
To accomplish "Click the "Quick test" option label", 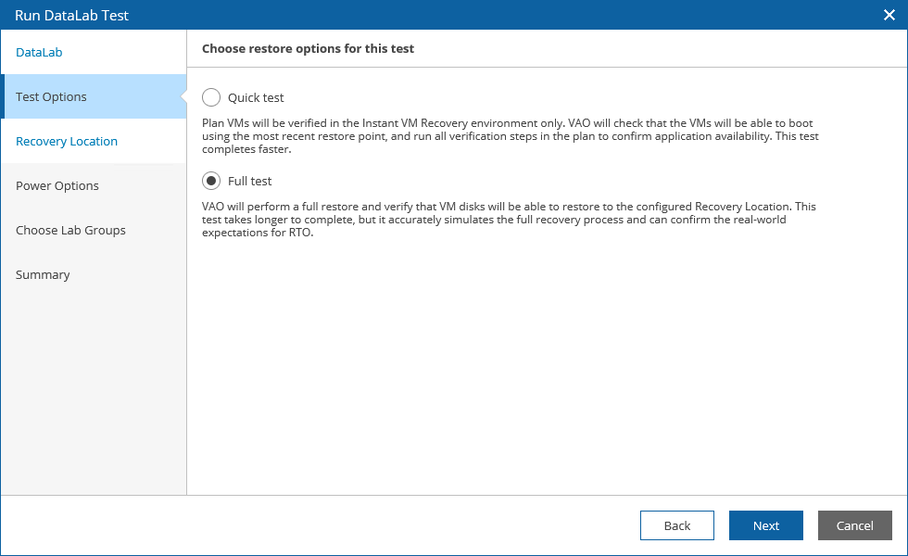I will (x=256, y=97).
